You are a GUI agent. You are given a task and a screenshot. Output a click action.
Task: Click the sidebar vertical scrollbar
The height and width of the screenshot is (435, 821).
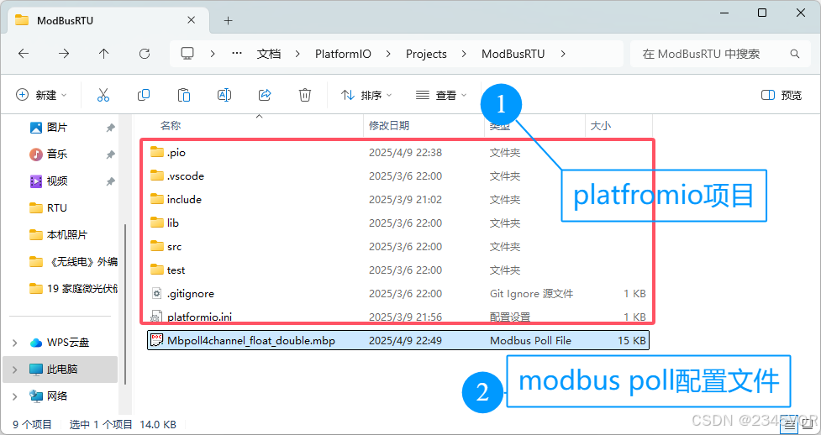124,304
